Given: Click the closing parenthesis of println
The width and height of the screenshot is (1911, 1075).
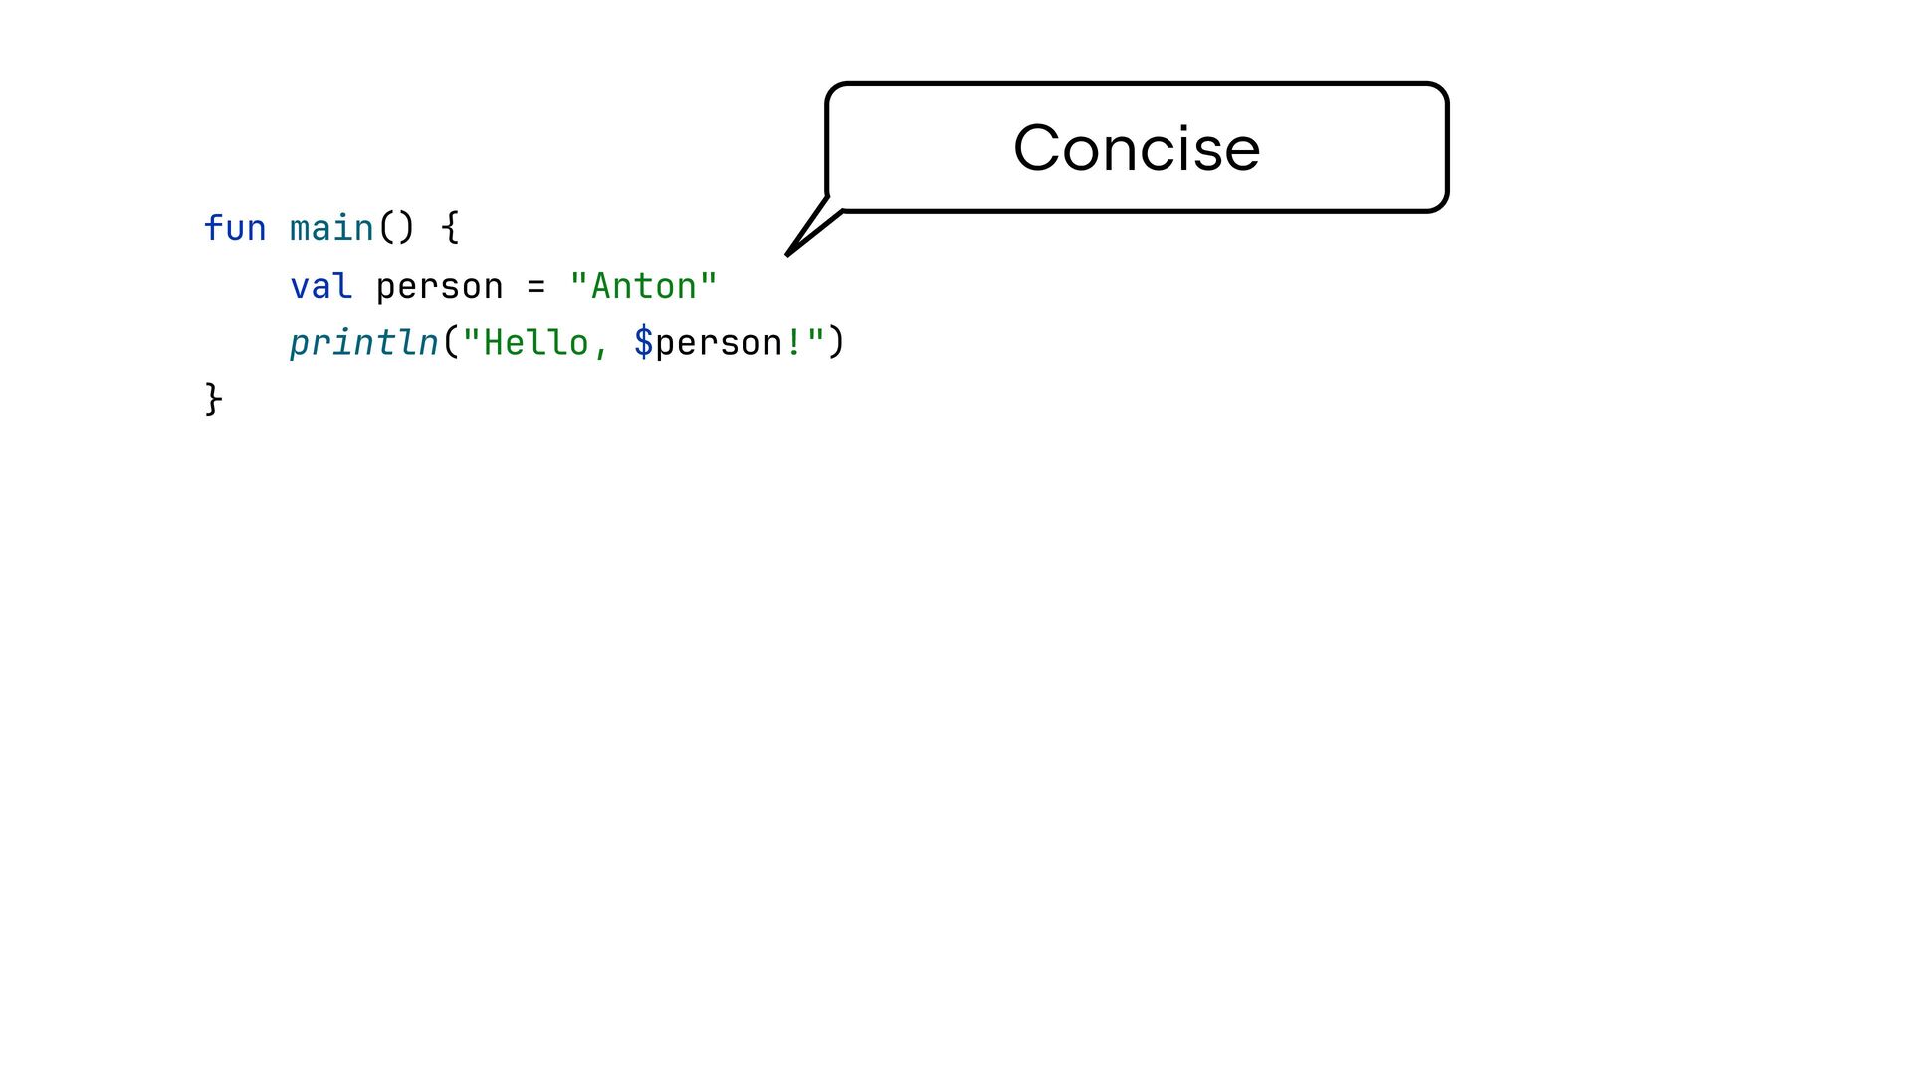Looking at the screenshot, I should click(x=836, y=341).
